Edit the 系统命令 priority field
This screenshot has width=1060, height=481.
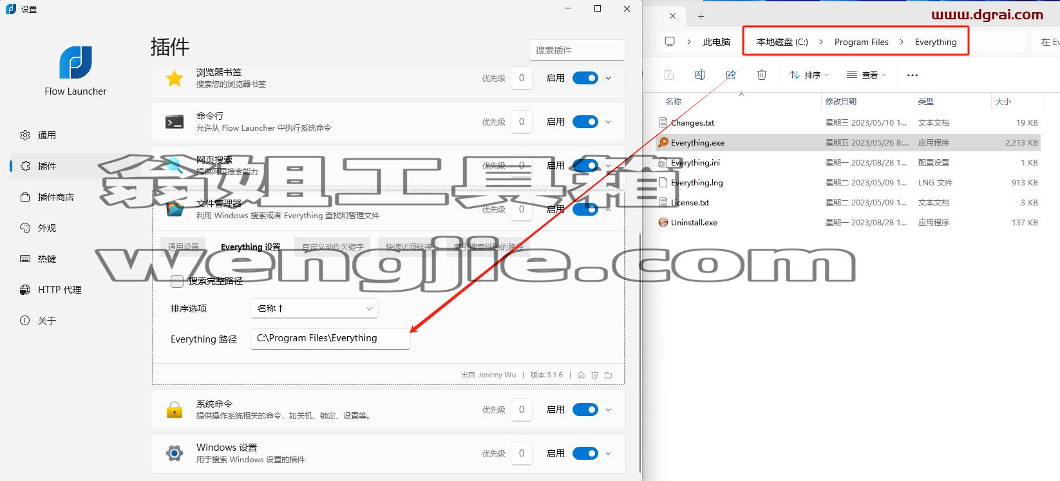[522, 410]
